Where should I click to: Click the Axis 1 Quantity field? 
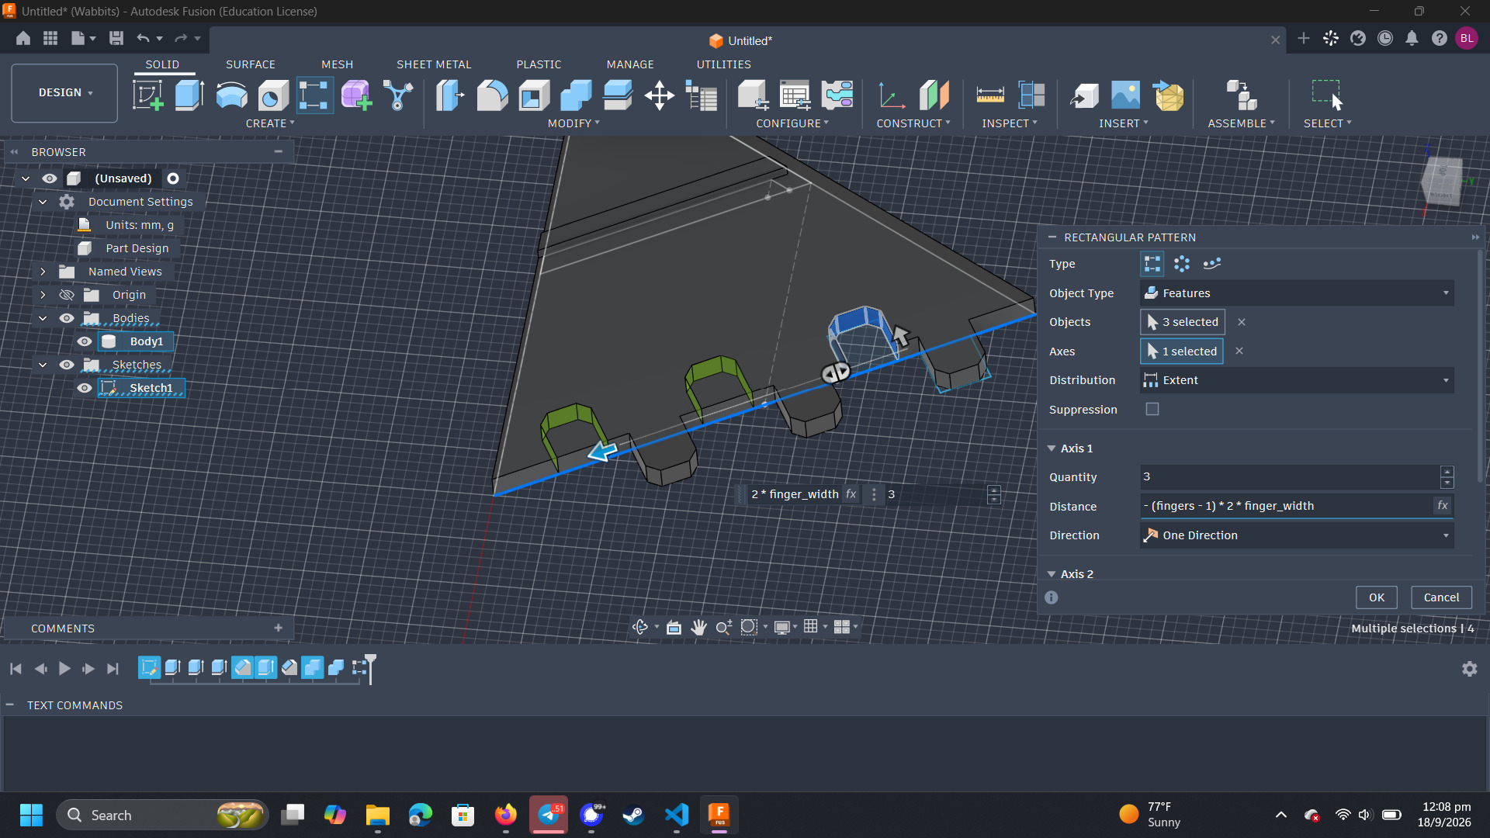[x=1289, y=476]
